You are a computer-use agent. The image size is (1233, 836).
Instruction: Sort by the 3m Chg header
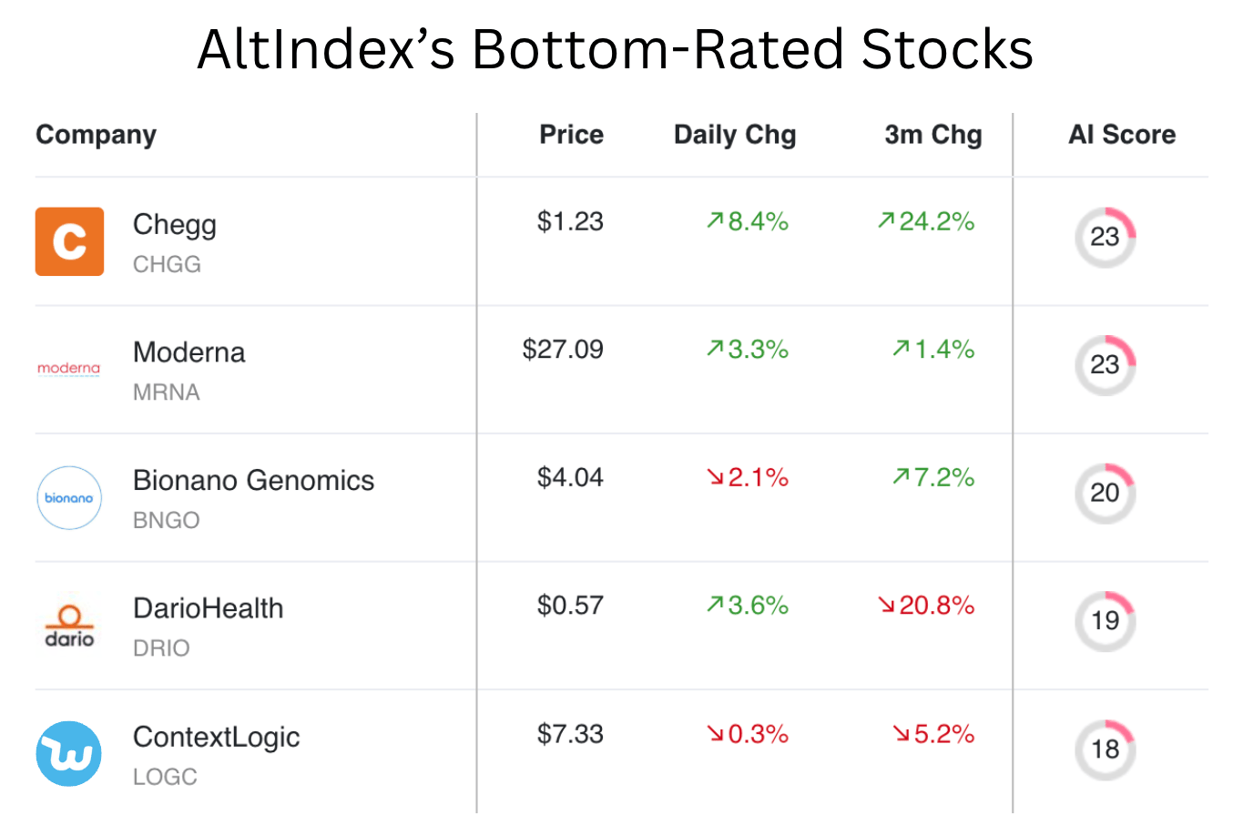tap(933, 135)
